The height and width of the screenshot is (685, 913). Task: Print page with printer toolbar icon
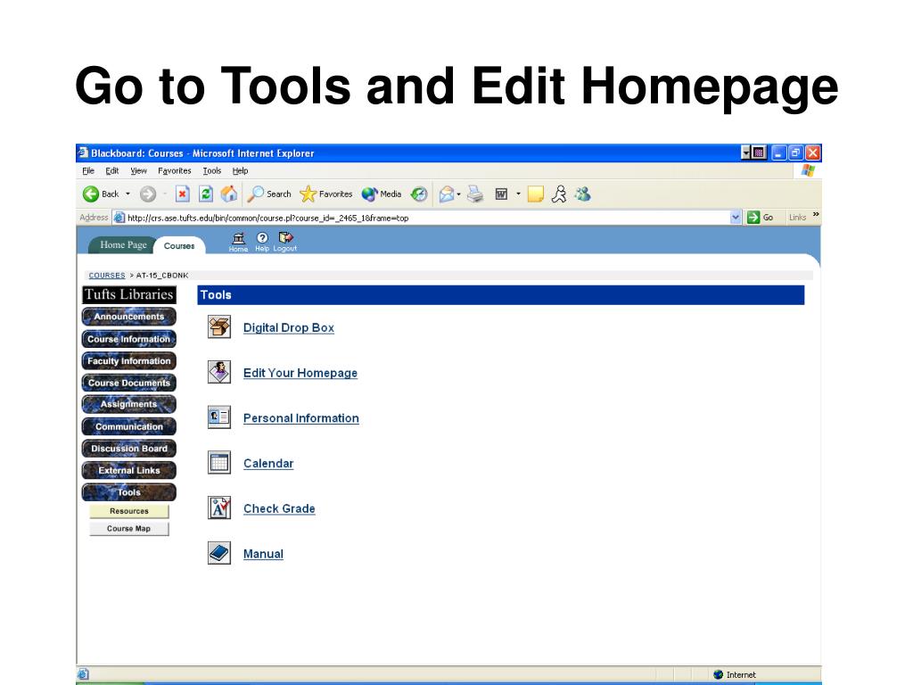point(475,194)
